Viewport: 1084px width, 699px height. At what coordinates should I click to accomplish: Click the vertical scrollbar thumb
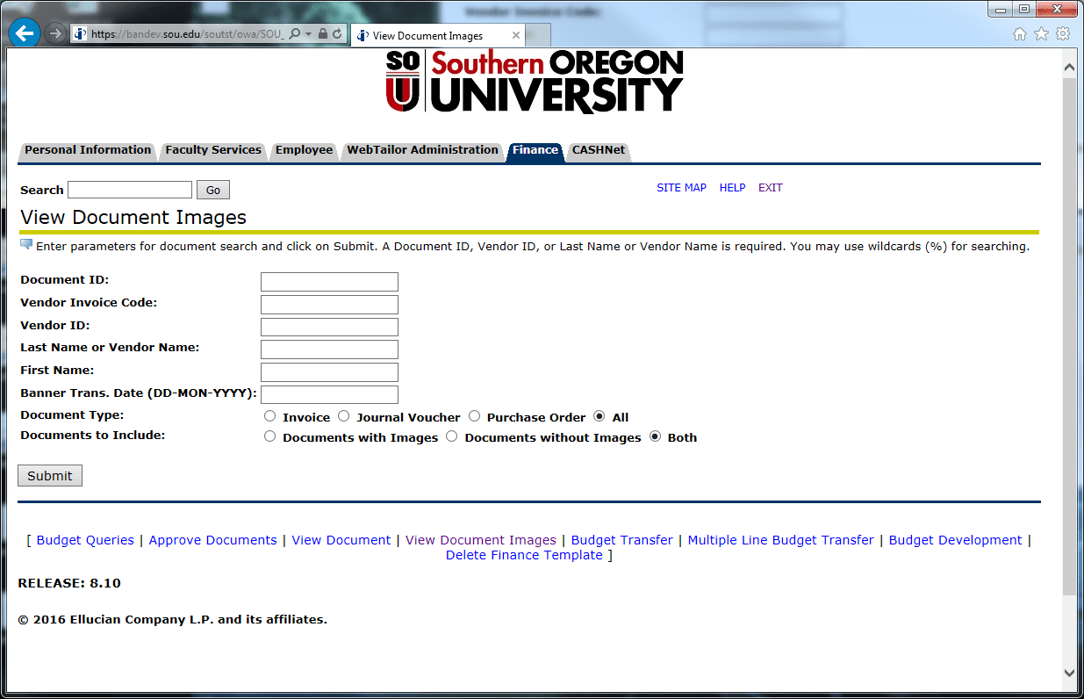[x=1069, y=336]
